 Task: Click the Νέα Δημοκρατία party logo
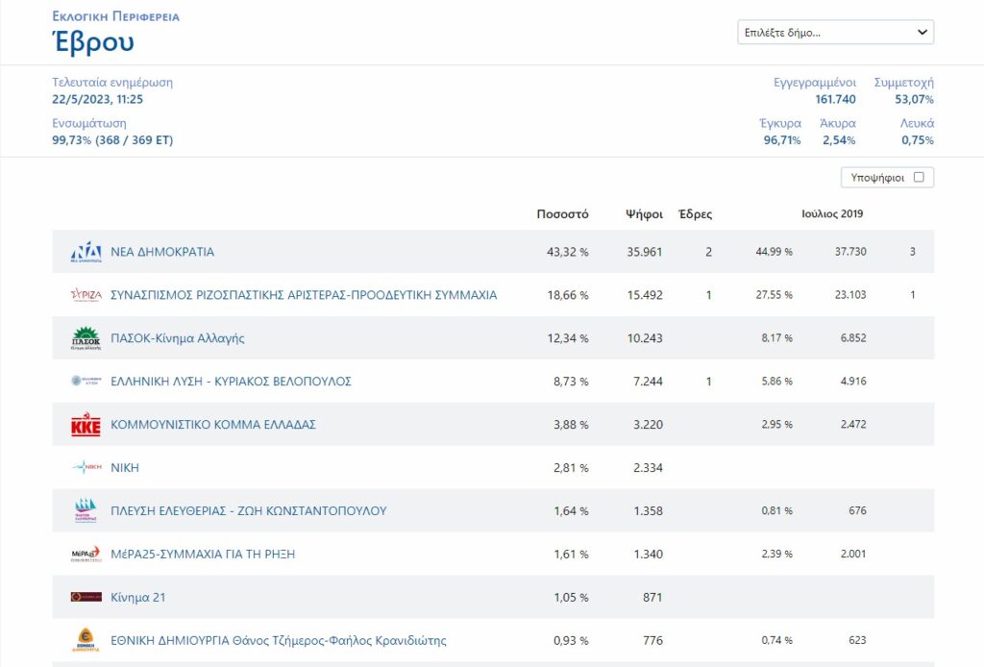pyautogui.click(x=86, y=252)
